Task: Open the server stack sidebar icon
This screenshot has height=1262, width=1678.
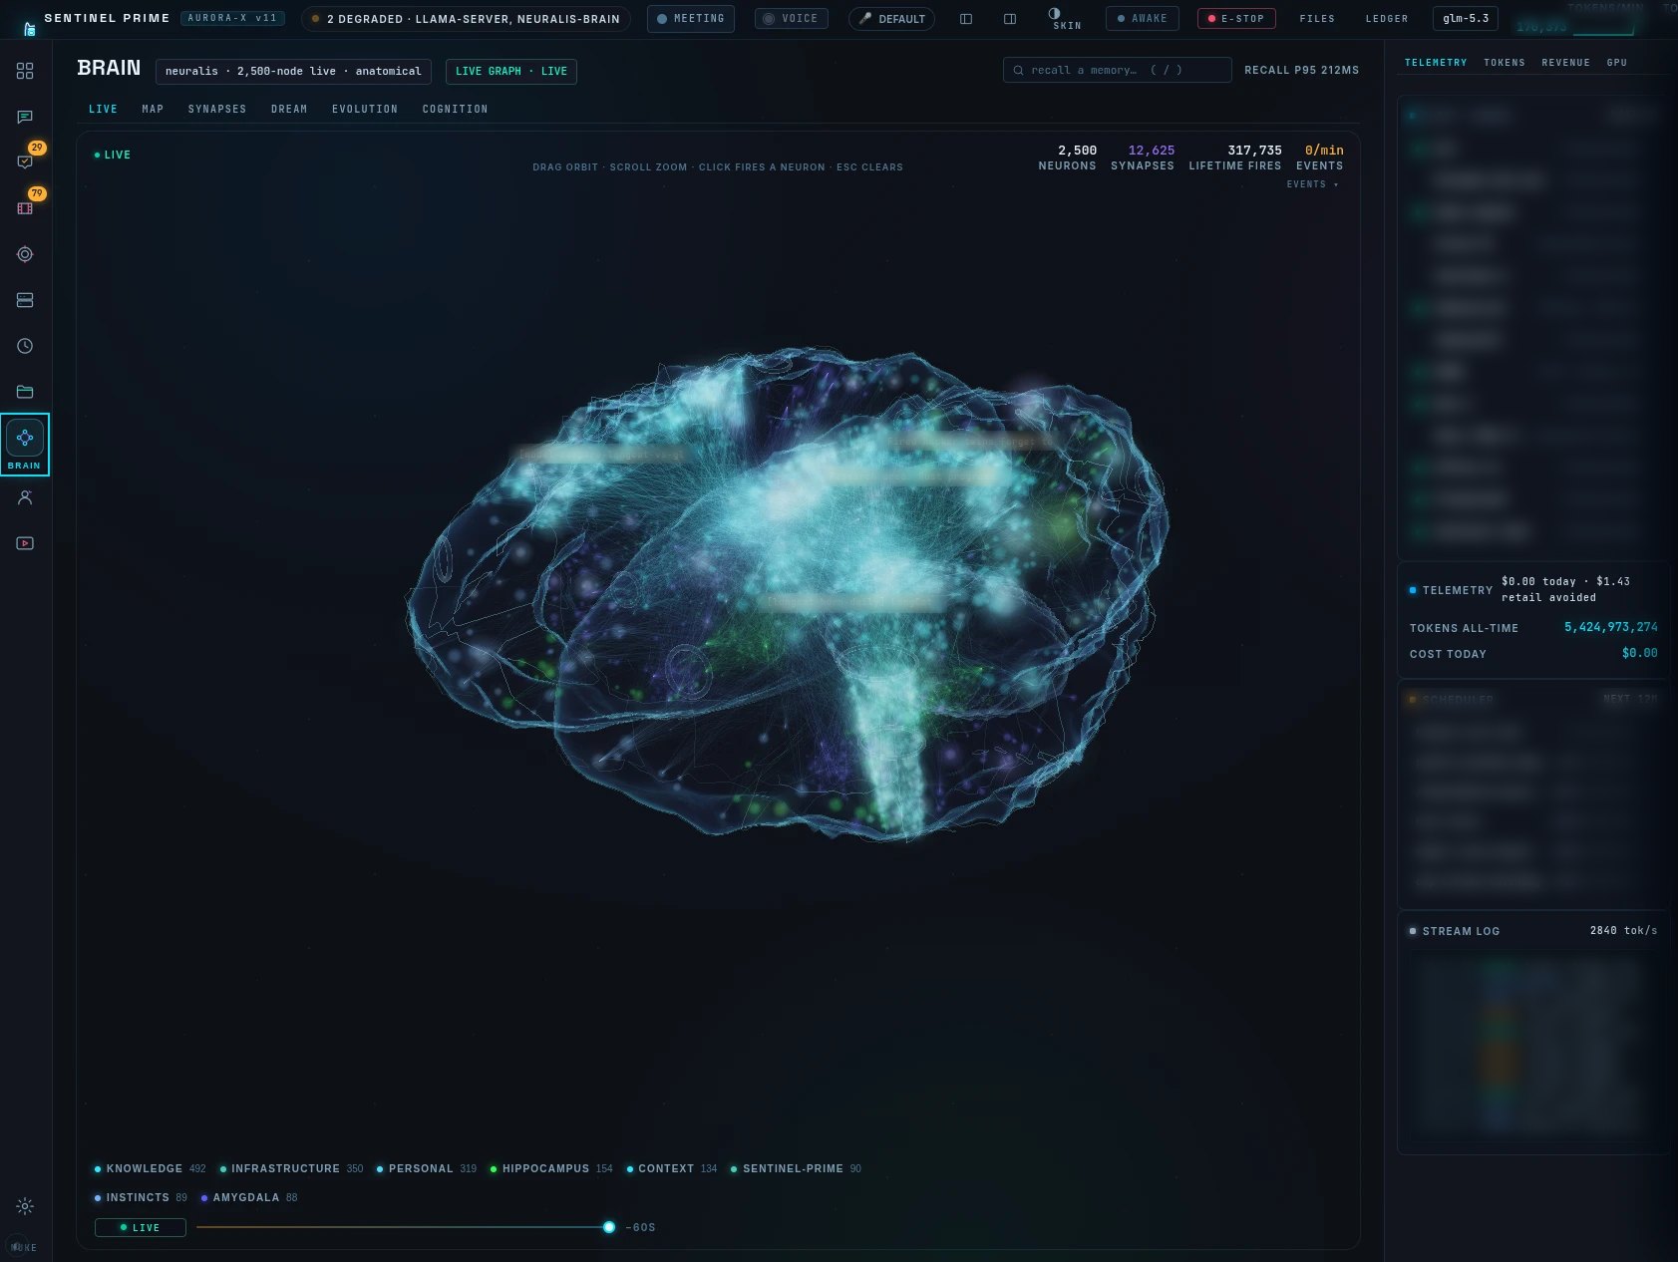Action: 25,300
